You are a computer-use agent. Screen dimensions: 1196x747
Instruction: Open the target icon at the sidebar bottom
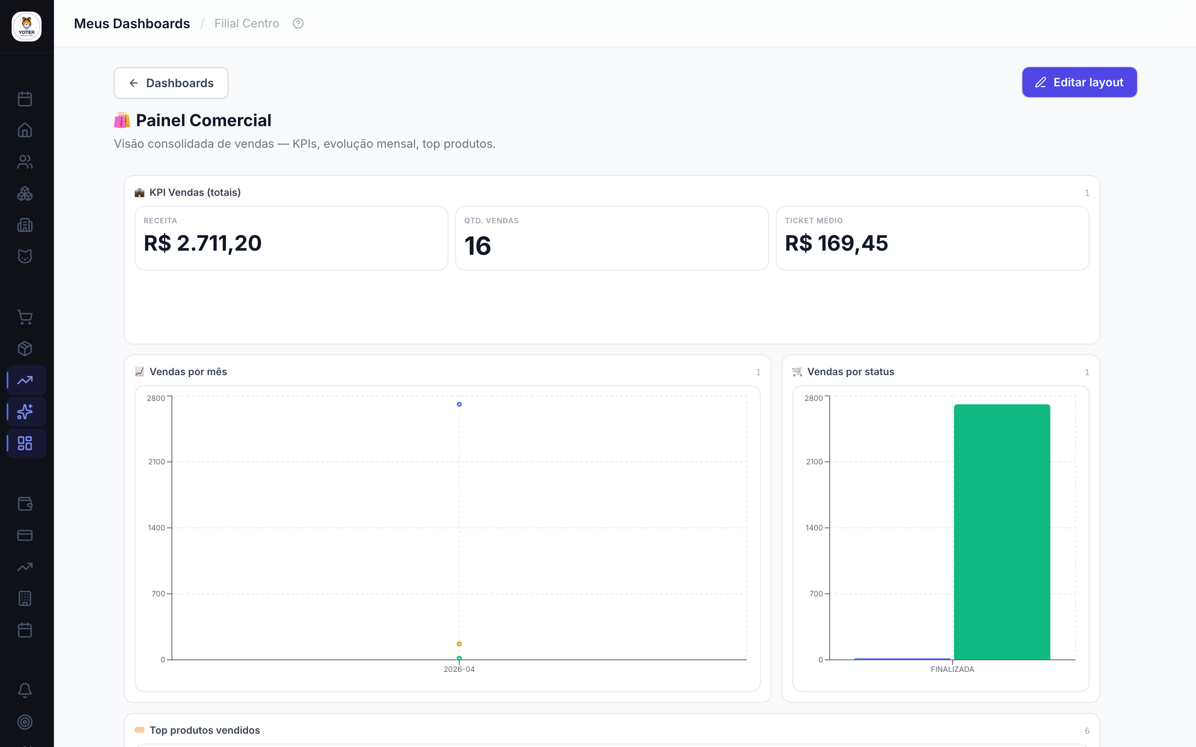coord(25,722)
